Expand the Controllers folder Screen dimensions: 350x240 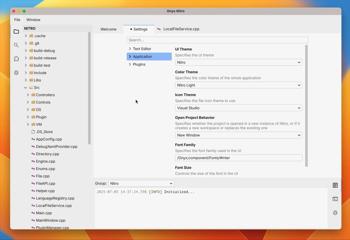[x=28, y=95]
